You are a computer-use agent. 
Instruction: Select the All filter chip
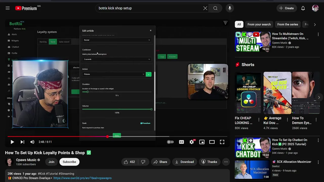click(x=239, y=24)
